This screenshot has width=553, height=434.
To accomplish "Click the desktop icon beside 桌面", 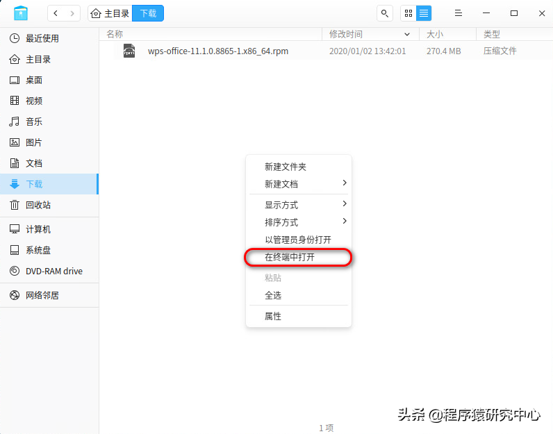I will tap(15, 80).
